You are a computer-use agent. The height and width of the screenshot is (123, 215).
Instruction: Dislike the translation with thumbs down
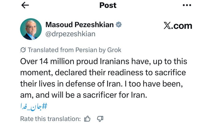100,118
